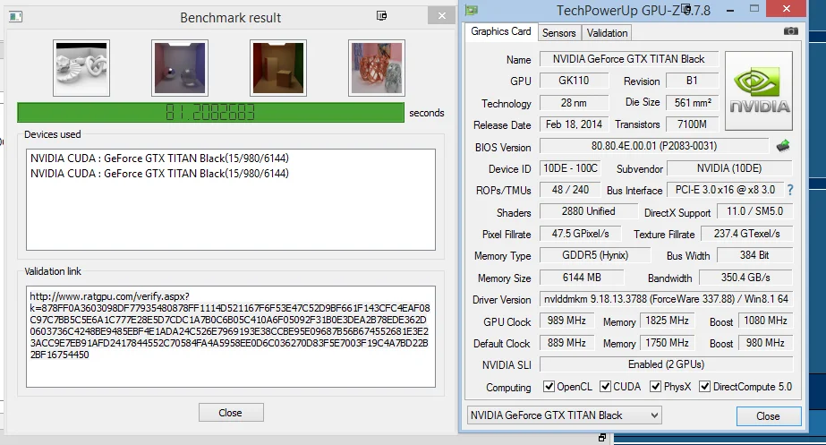This screenshot has height=445, width=826.
Task: Select the second GeForce GTX TITAN Black device row
Action: pos(159,174)
